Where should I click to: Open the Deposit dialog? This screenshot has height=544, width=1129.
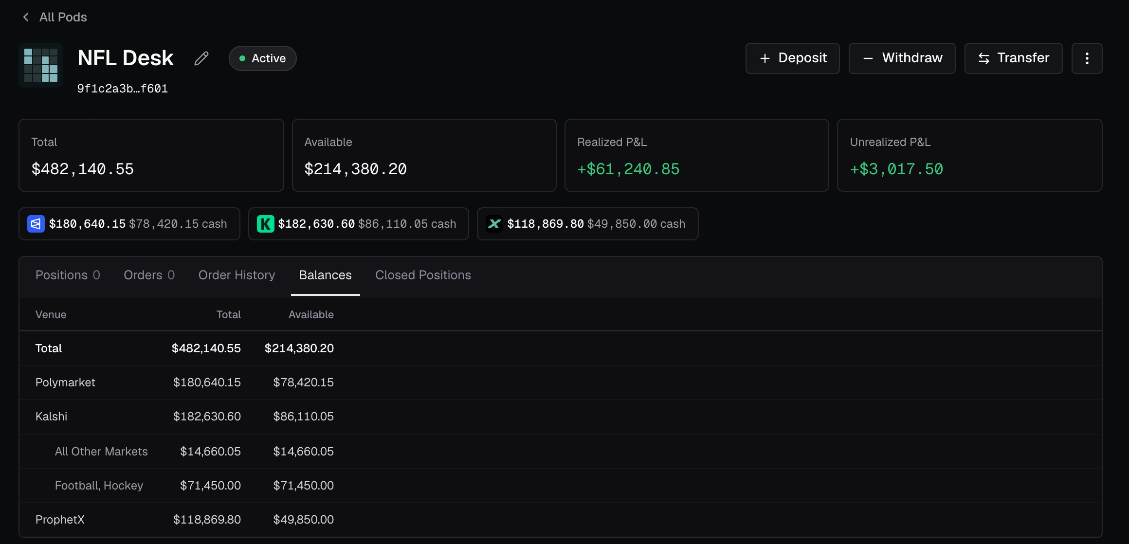click(793, 58)
